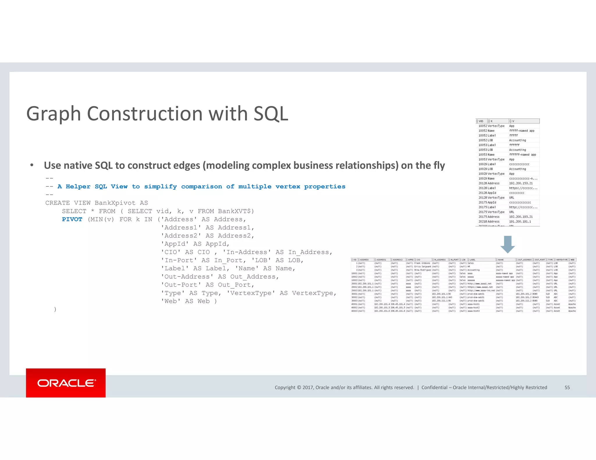Click the cell 'Frank Gibbons' in the pivot table
Screen dimensions: 596x460
pos(422,263)
